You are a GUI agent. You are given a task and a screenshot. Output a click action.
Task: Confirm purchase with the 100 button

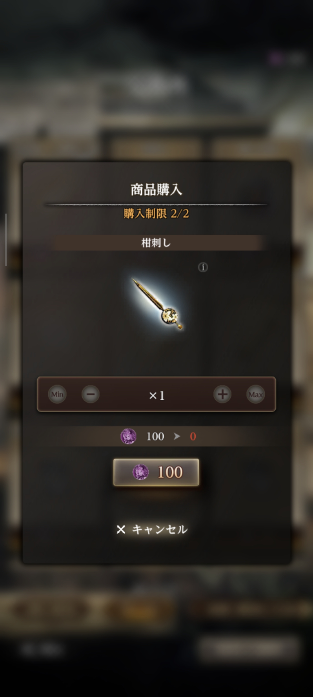coord(156,472)
